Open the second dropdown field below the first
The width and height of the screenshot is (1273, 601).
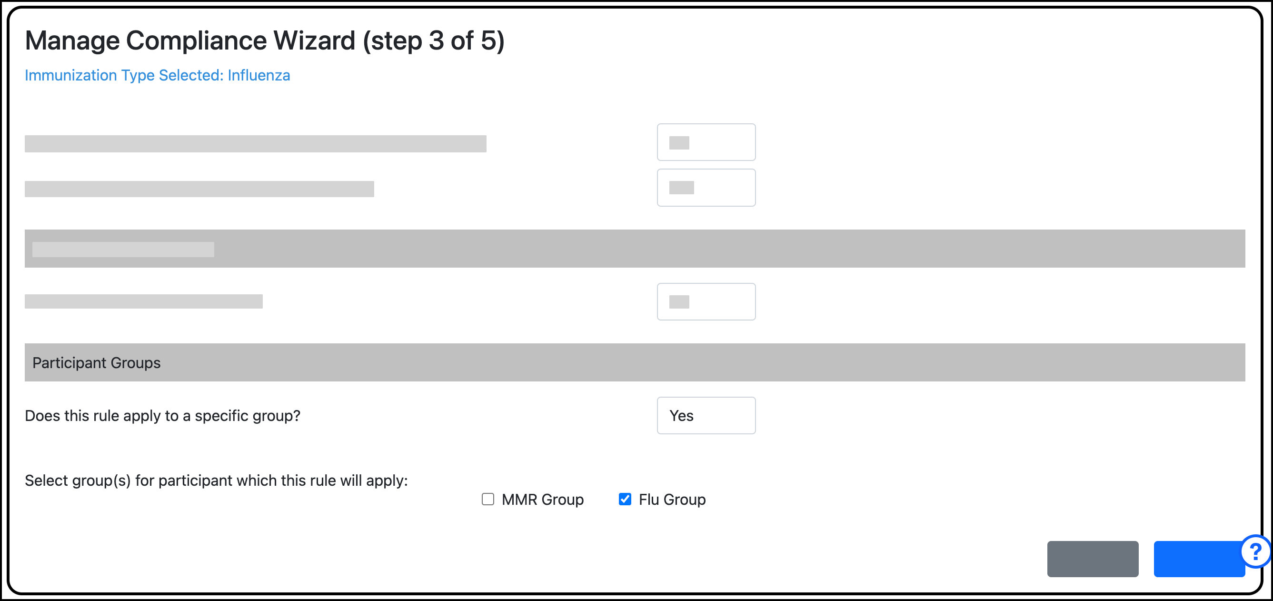706,187
